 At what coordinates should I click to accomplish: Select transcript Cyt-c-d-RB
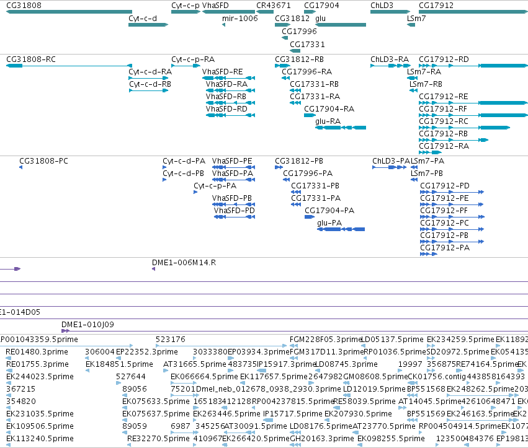(148, 90)
